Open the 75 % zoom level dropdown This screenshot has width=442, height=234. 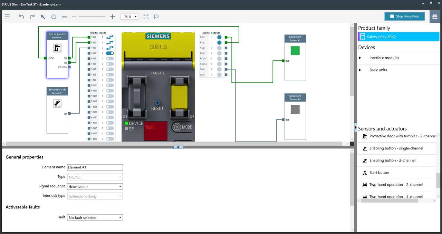coord(129,17)
